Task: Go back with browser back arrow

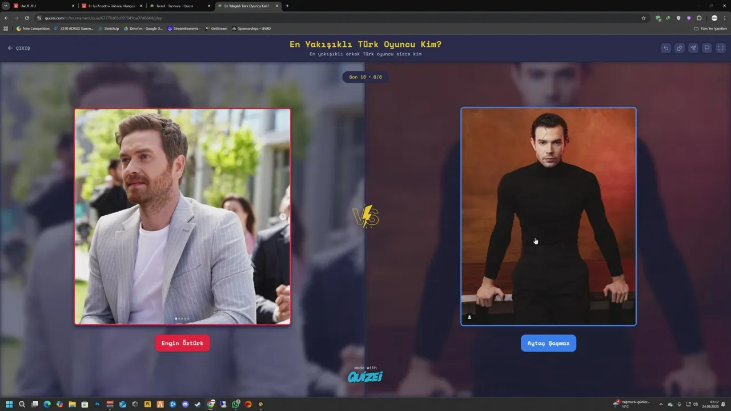Action: click(x=6, y=18)
